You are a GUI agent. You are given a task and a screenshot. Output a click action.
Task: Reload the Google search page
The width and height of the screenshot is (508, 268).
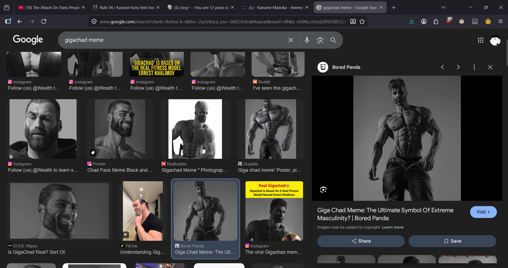click(x=44, y=21)
